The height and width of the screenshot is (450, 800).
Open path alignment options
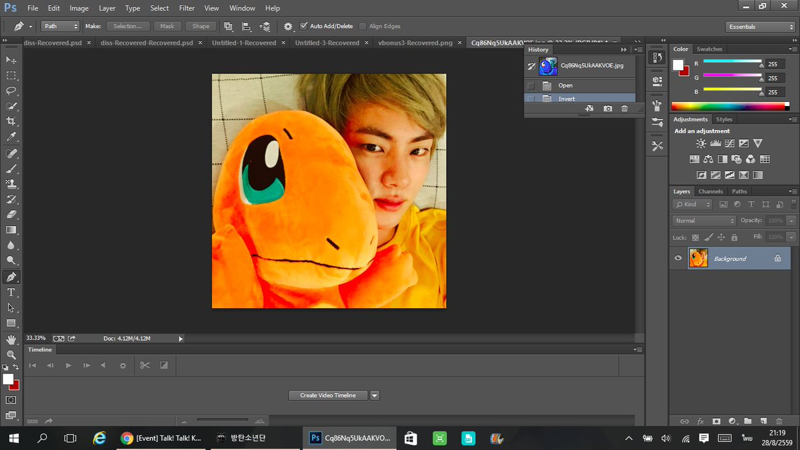(x=247, y=27)
